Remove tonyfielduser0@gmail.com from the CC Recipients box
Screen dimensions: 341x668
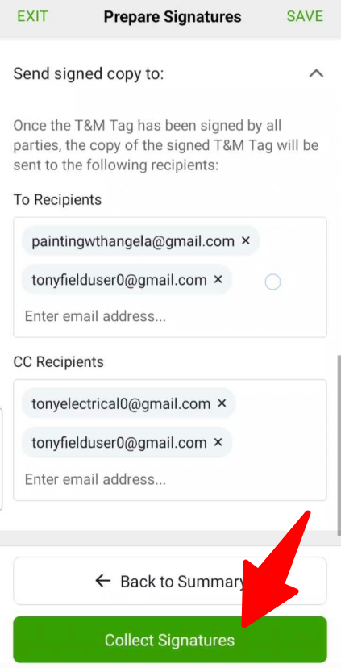pos(218,443)
